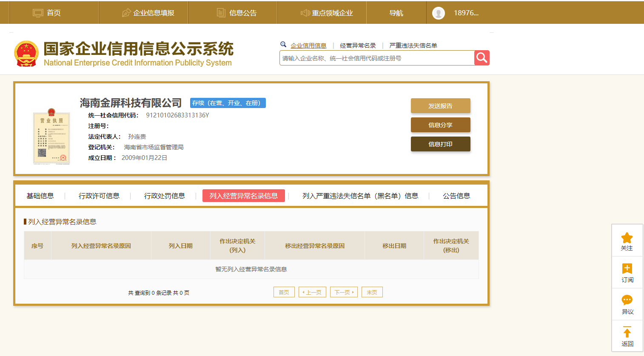Screen dimensions: 644x356
Task: Click the National Enterprise Credit Information subtitle
Action: (x=138, y=63)
